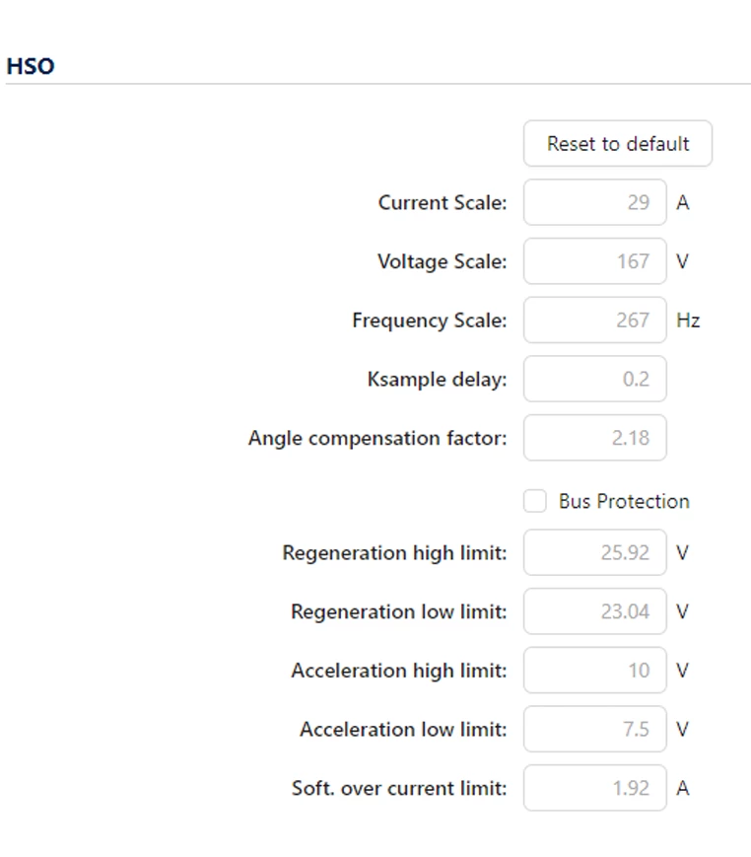The image size is (751, 857).
Task: Click the Reset to default button
Action: 618,143
